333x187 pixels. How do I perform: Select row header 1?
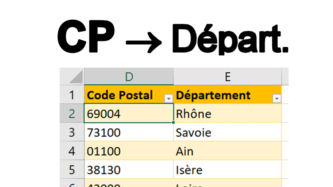tap(72, 95)
